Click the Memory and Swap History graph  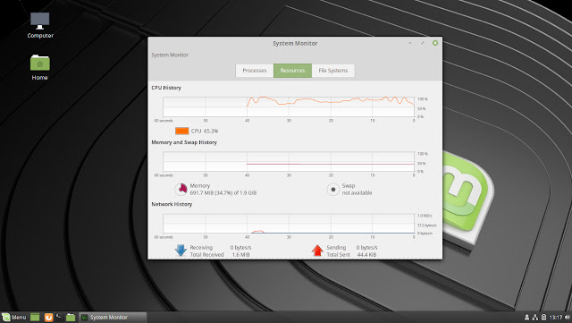point(289,161)
